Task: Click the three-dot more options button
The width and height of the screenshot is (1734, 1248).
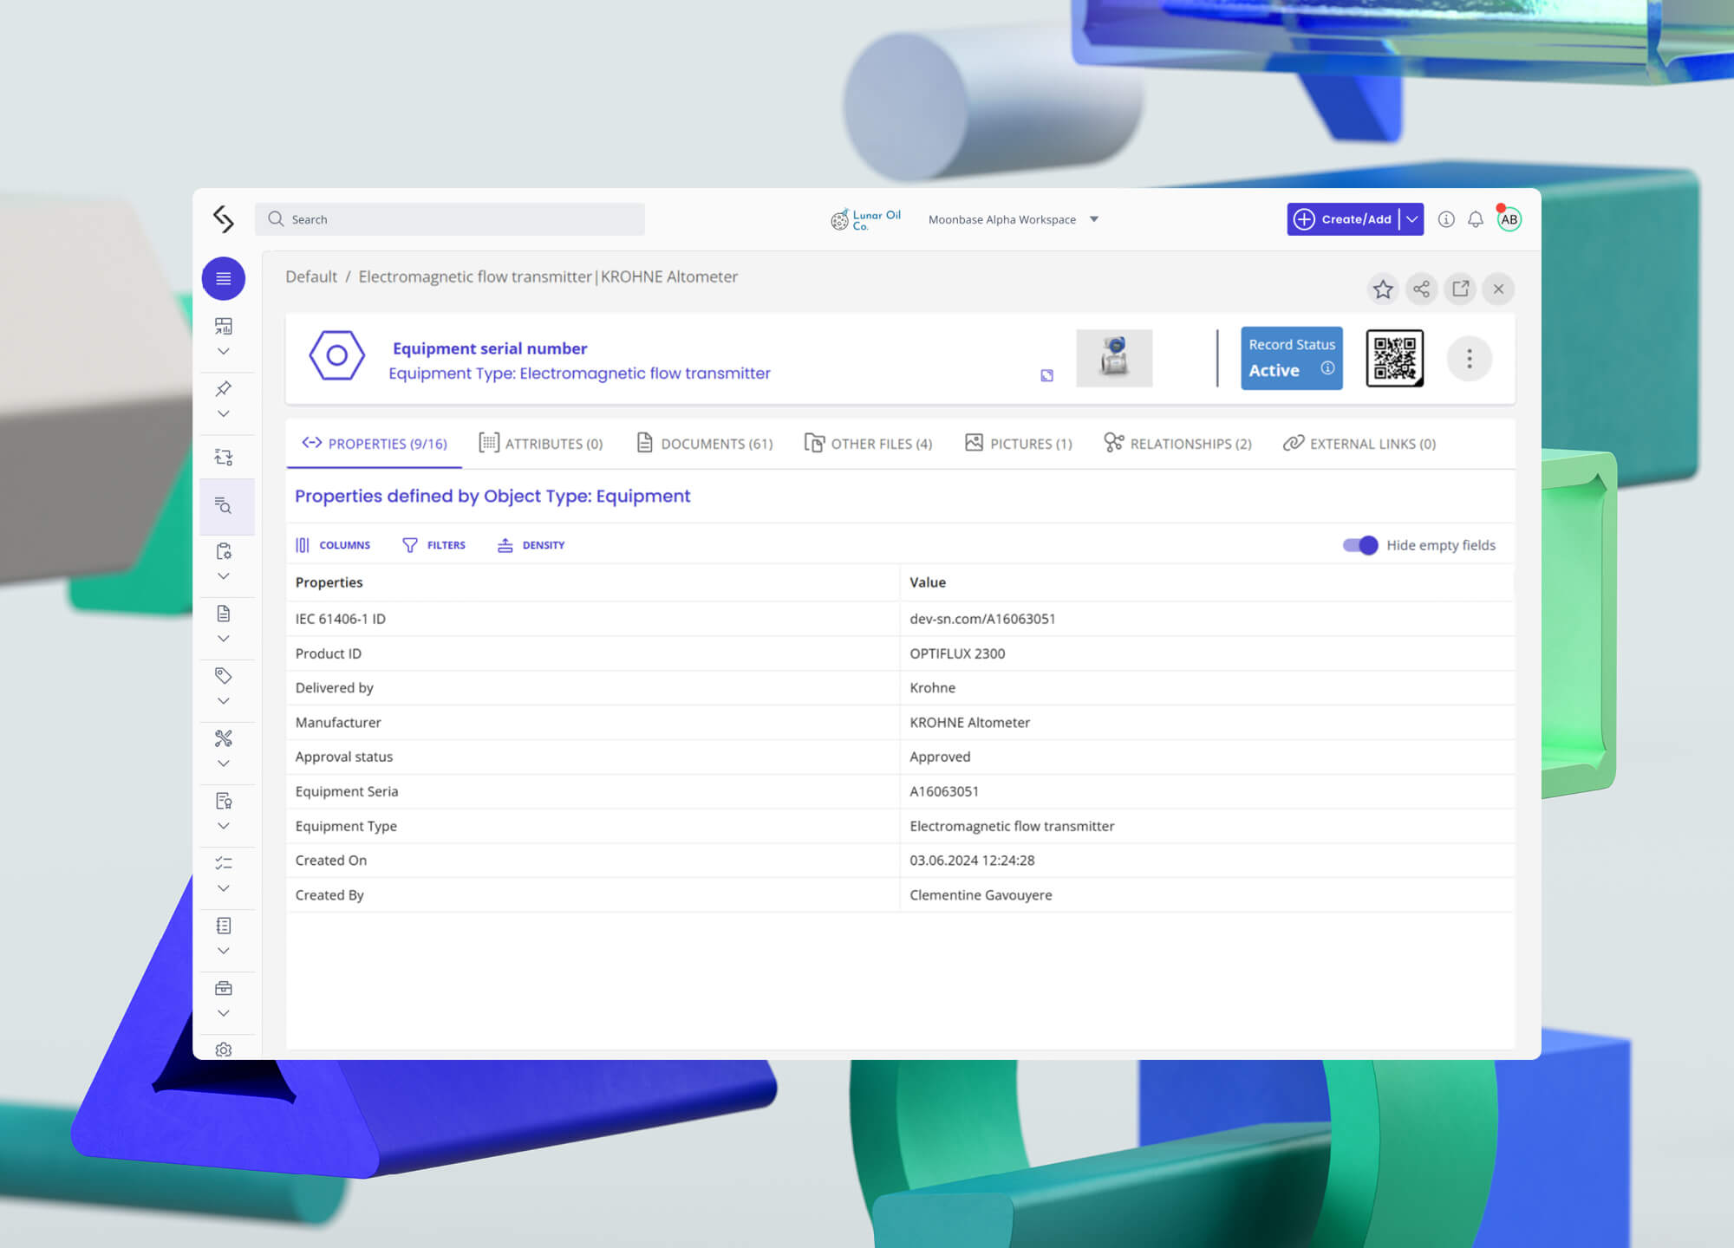Action: pyautogui.click(x=1469, y=358)
